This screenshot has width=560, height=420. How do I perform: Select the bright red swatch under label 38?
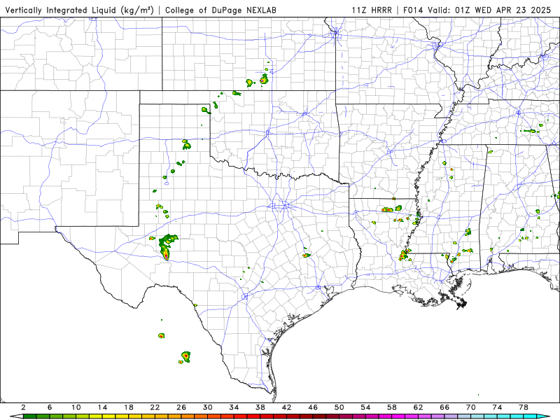[267, 416]
